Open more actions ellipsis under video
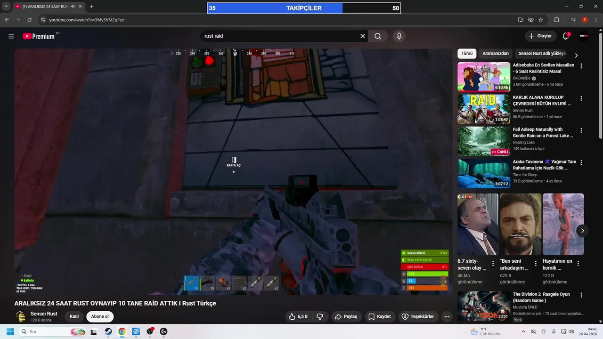This screenshot has height=339, width=603. click(x=447, y=316)
